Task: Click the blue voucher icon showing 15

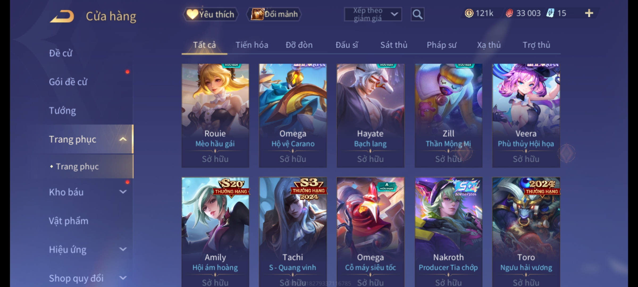Action: click(x=550, y=13)
